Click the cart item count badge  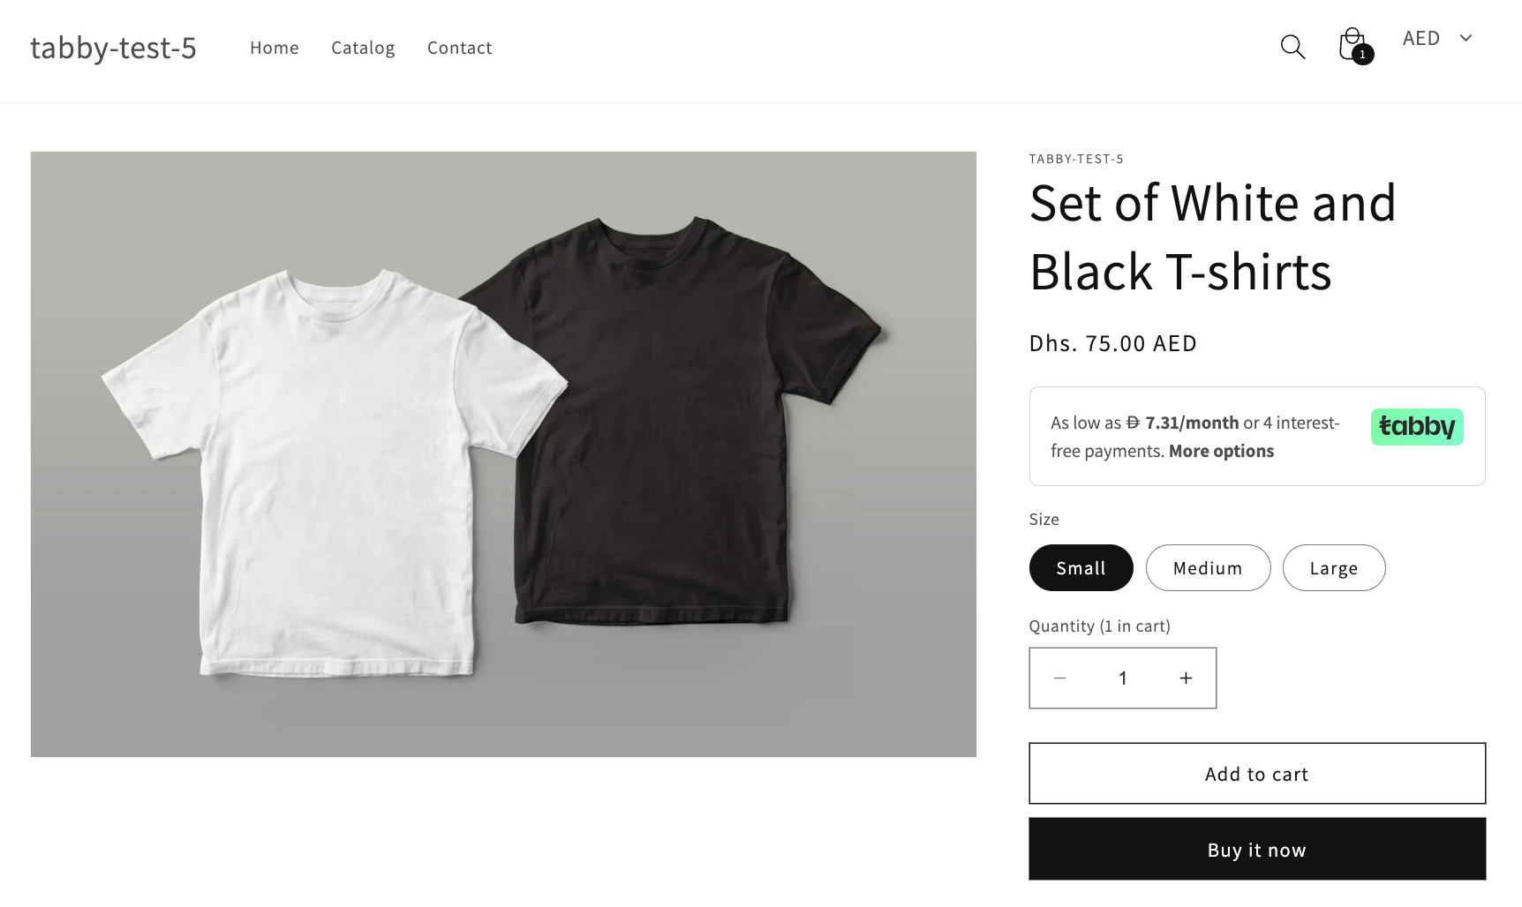pos(1362,55)
